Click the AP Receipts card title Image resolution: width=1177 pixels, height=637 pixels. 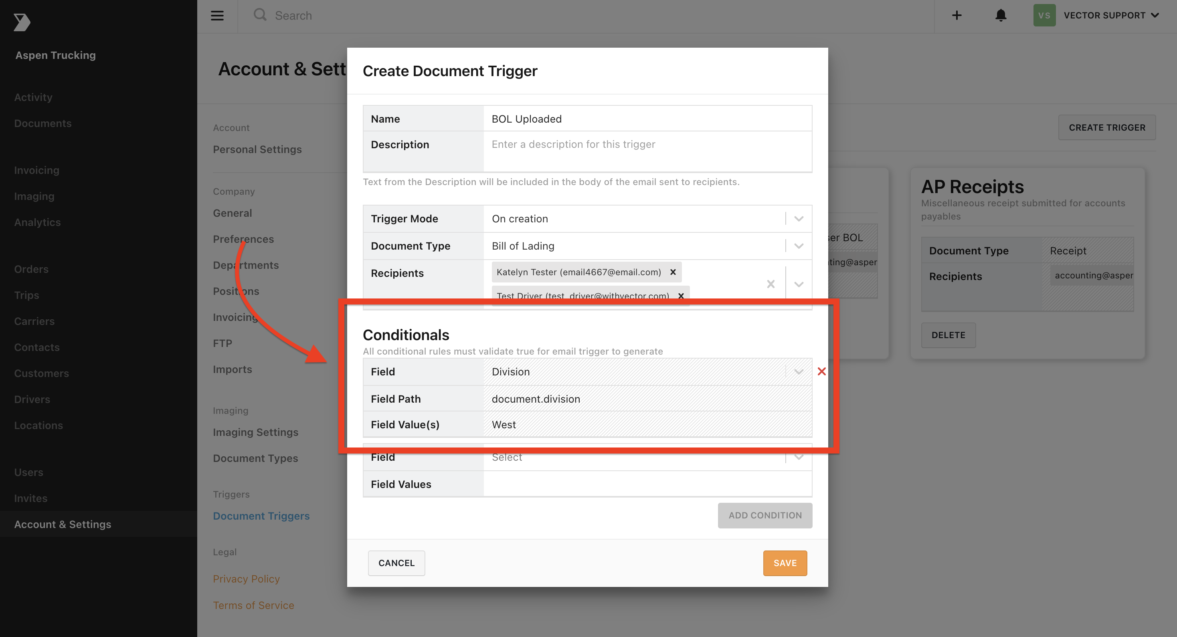click(x=972, y=187)
